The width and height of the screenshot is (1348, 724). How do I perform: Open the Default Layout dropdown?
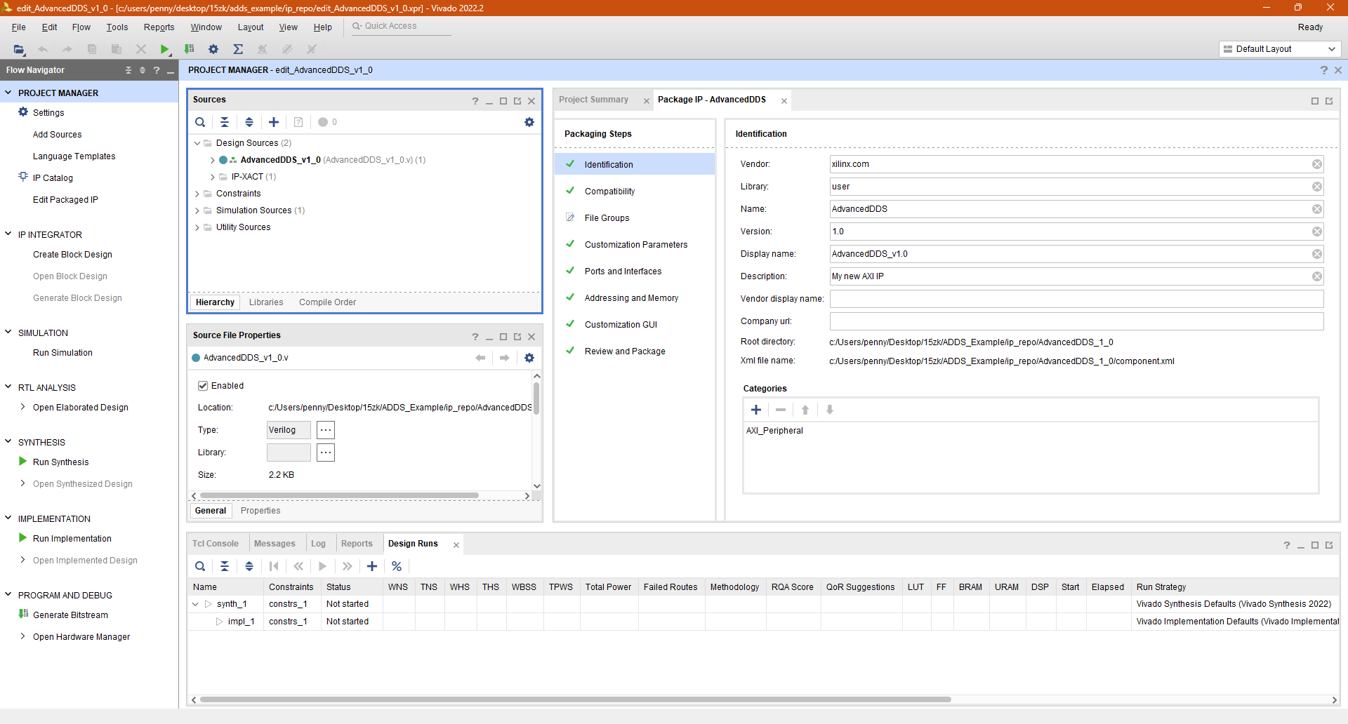pos(1279,49)
